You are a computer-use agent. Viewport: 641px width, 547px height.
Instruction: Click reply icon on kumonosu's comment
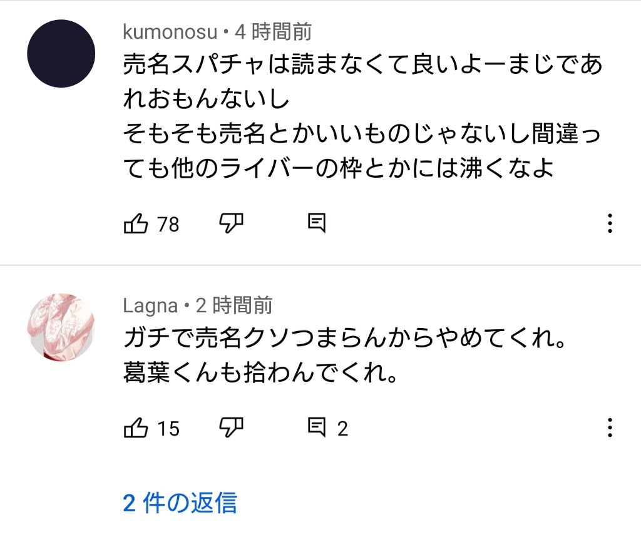click(x=317, y=223)
